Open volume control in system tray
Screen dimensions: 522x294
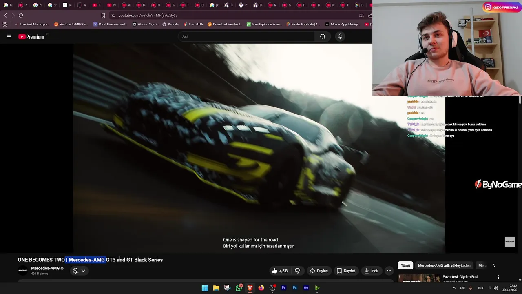click(x=496, y=288)
